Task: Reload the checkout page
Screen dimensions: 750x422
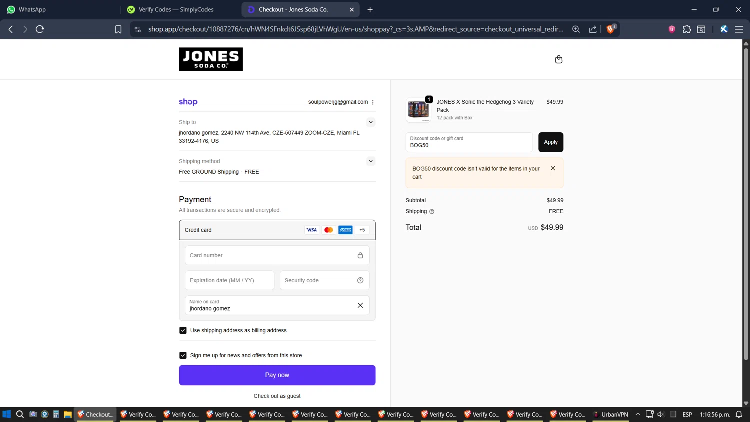Action: [40, 29]
